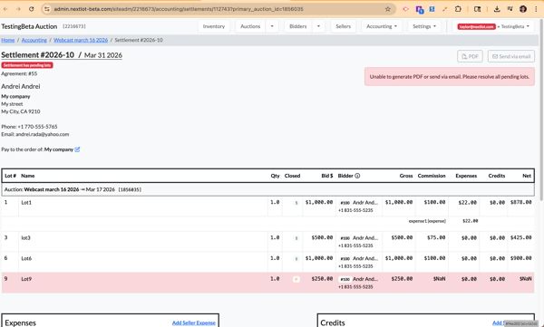Open Webcast march 16 2026 breadcrumb link
544x327 pixels.
(81, 40)
